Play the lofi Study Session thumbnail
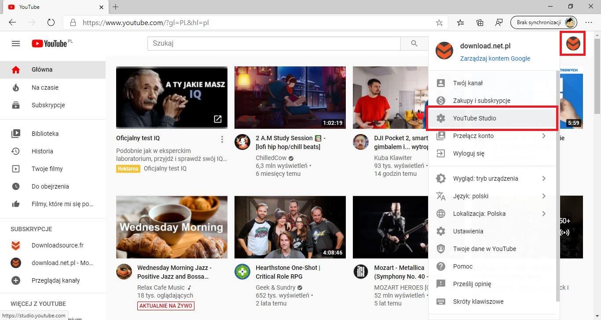Viewport: 601px width, 320px height. (290, 98)
